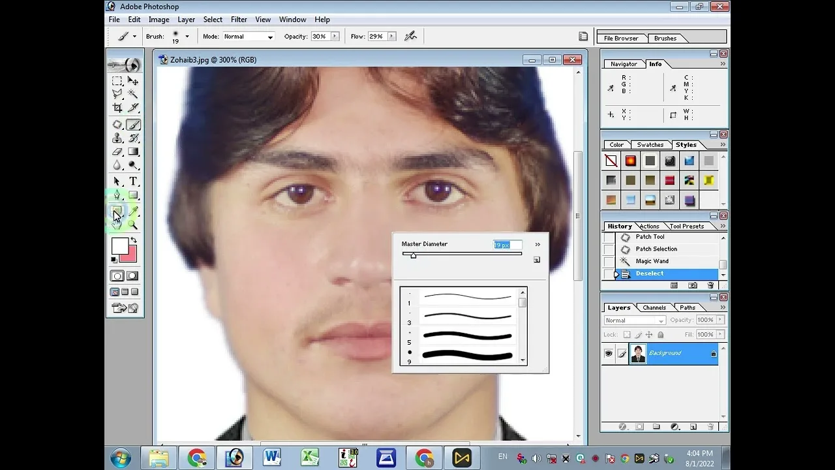The height and width of the screenshot is (470, 835).
Task: Hide the Background layer visibility eye
Action: point(608,353)
